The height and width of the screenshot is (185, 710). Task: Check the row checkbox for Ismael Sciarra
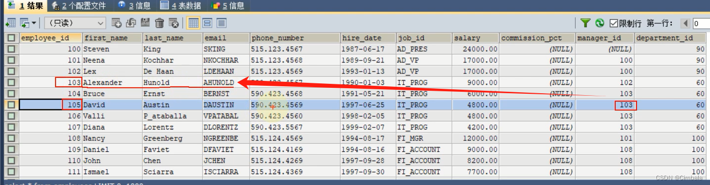[x=11, y=172]
